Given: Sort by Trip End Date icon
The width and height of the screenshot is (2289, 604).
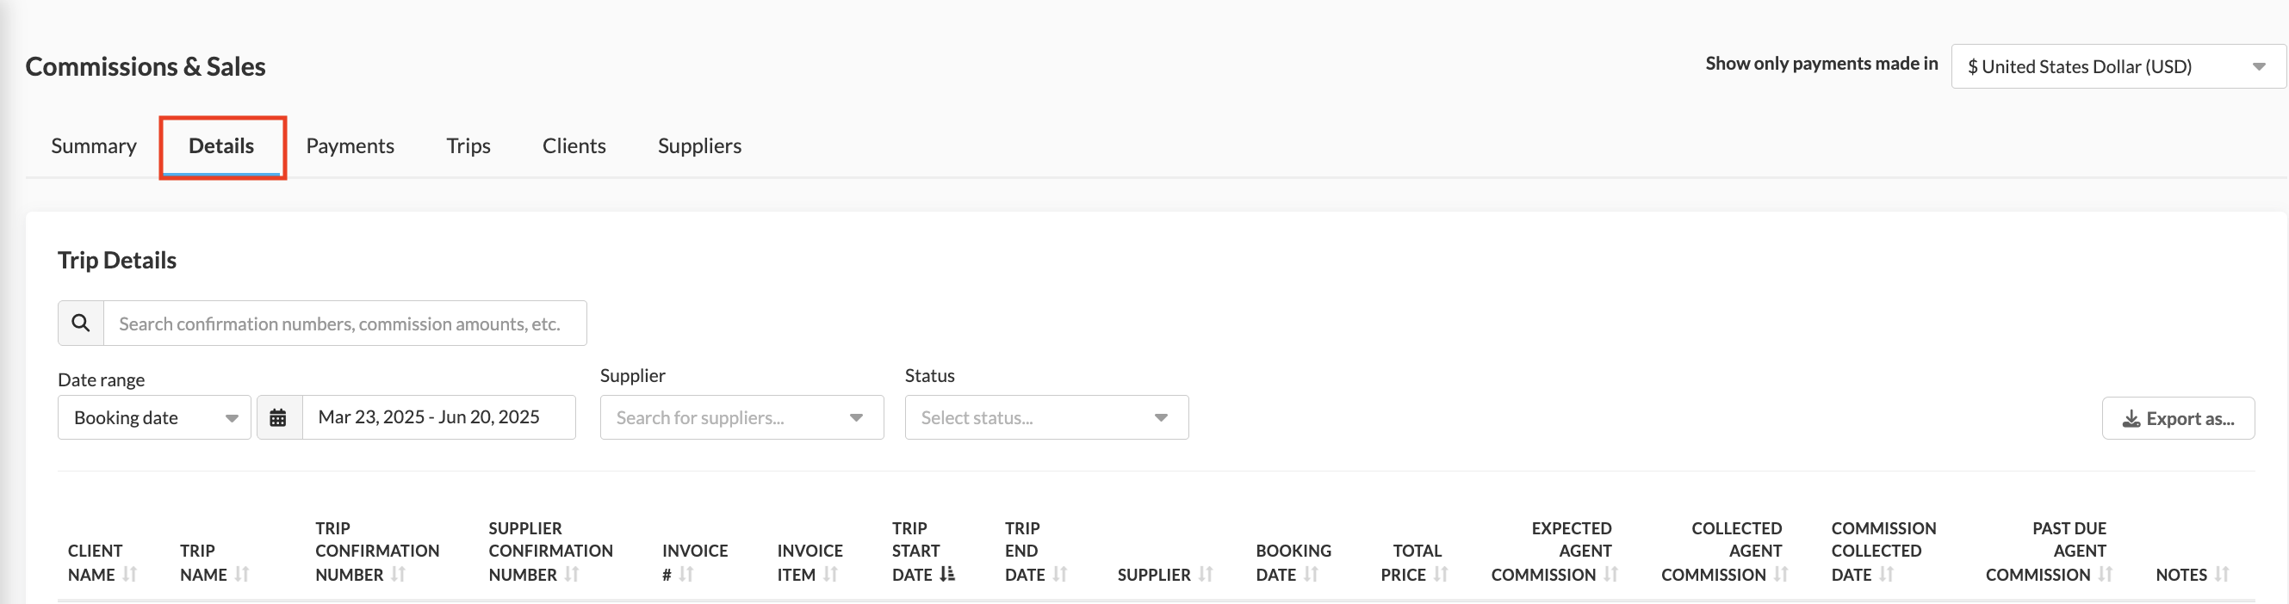Looking at the screenshot, I should pos(1059,575).
